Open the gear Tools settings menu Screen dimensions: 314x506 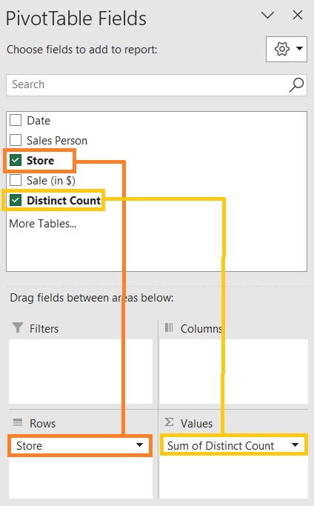(287, 49)
